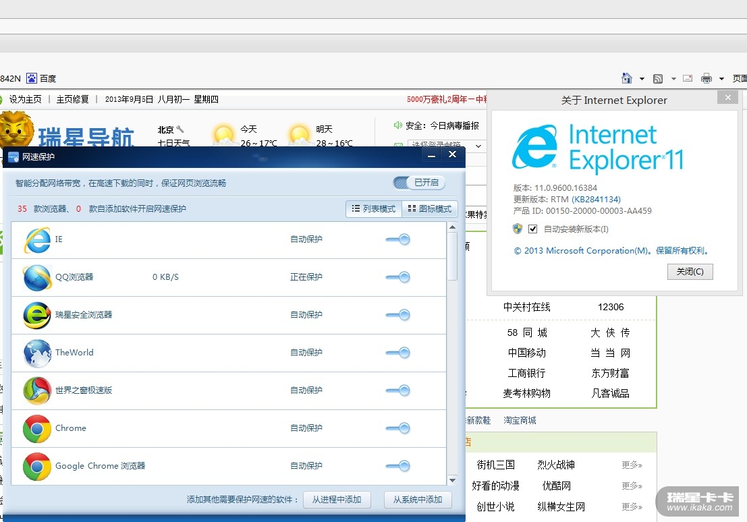Expand the Home button dropdown arrow
This screenshot has height=522, width=747.
[x=642, y=79]
